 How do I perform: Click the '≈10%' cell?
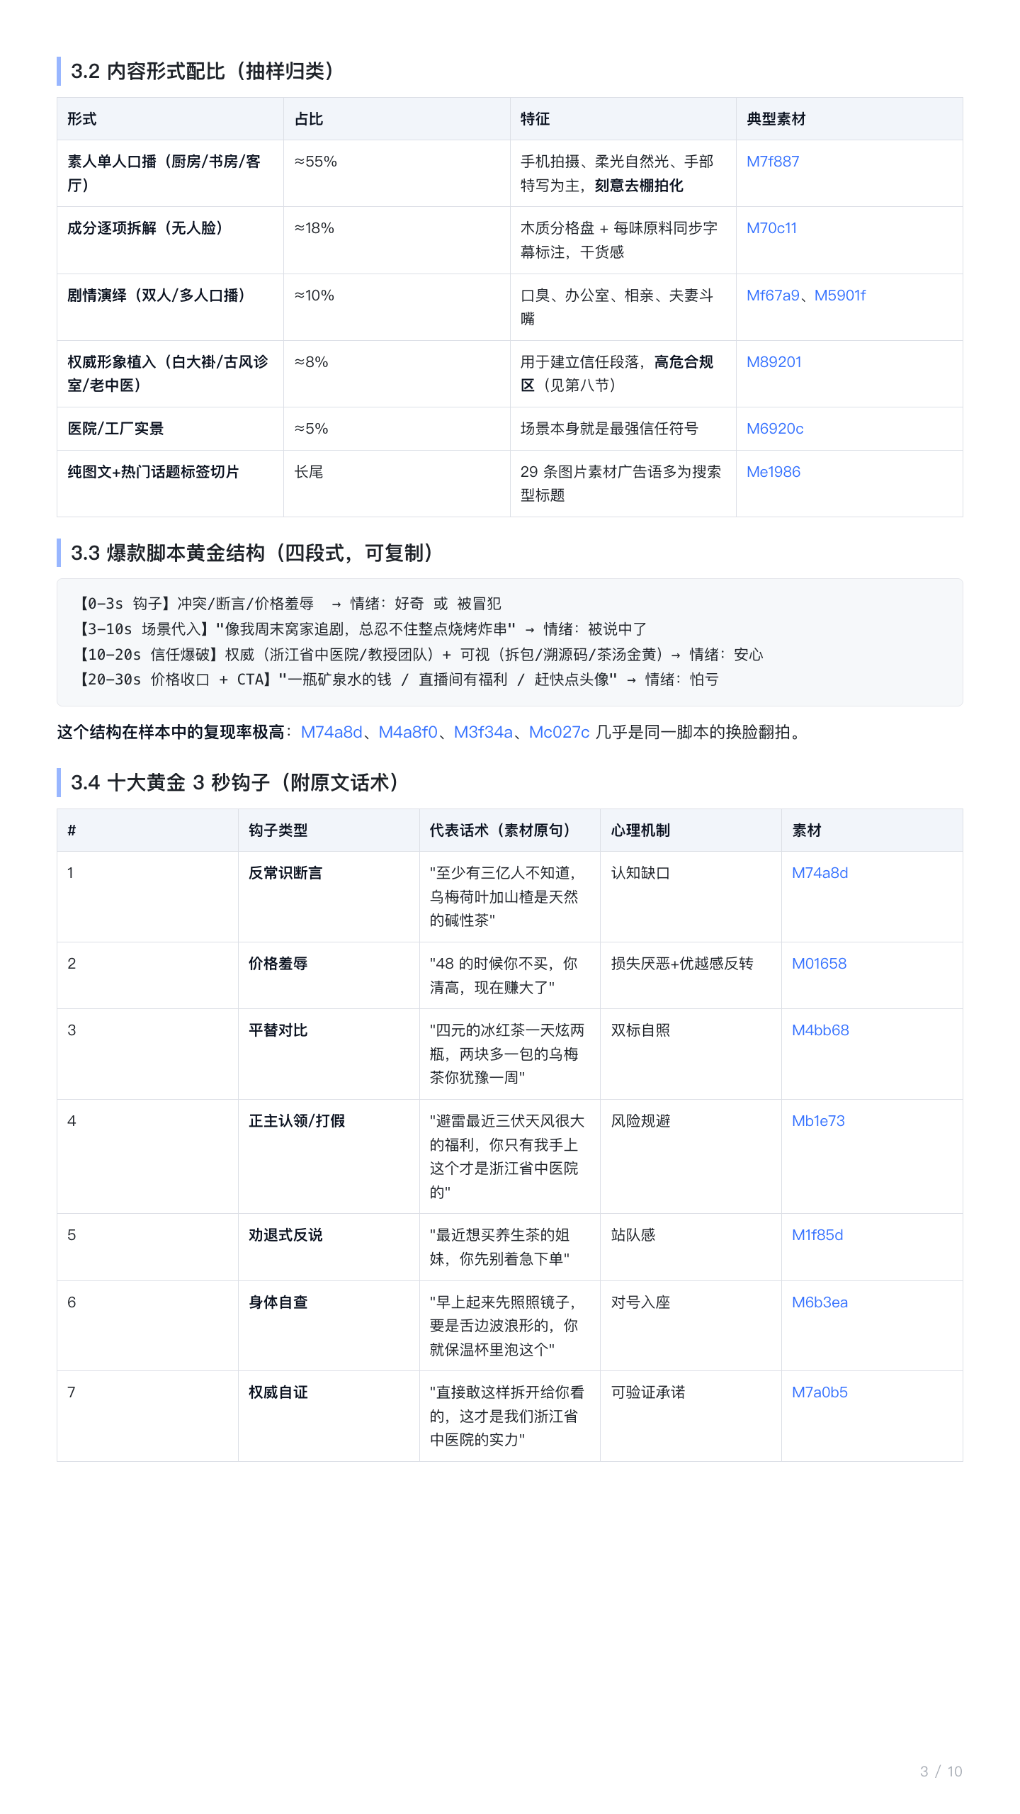[397, 308]
